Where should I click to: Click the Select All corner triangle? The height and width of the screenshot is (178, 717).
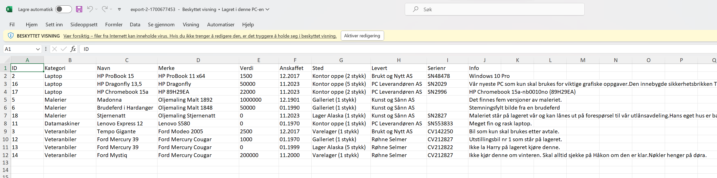pos(7,60)
